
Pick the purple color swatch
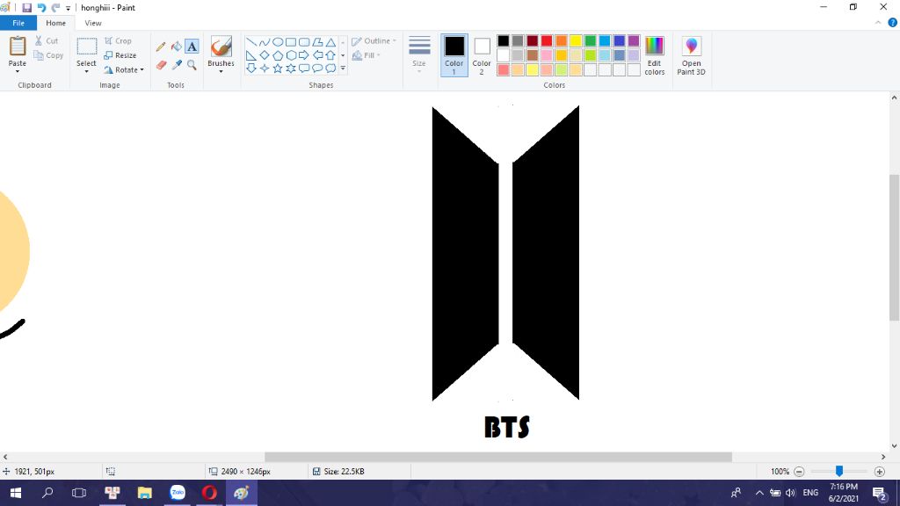click(x=634, y=40)
